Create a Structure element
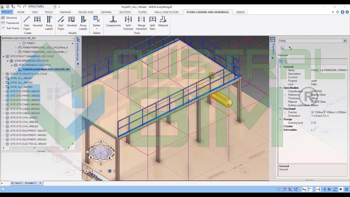350x197 pixels. pyautogui.click(x=9, y=18)
